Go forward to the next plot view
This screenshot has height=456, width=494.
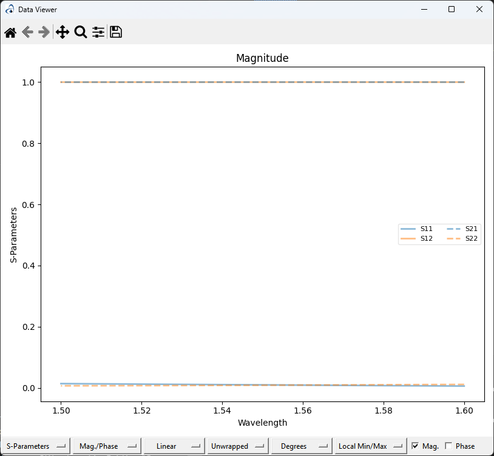pos(44,32)
